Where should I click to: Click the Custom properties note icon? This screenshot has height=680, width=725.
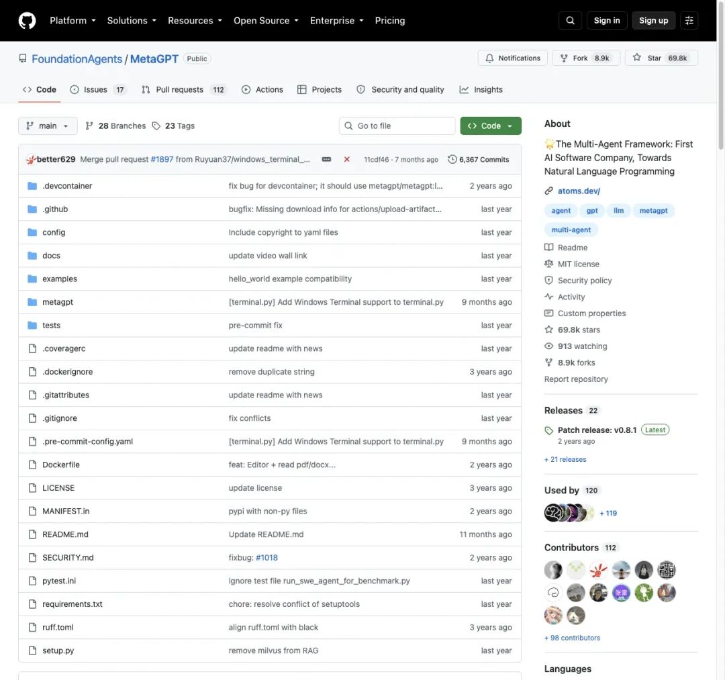548,313
